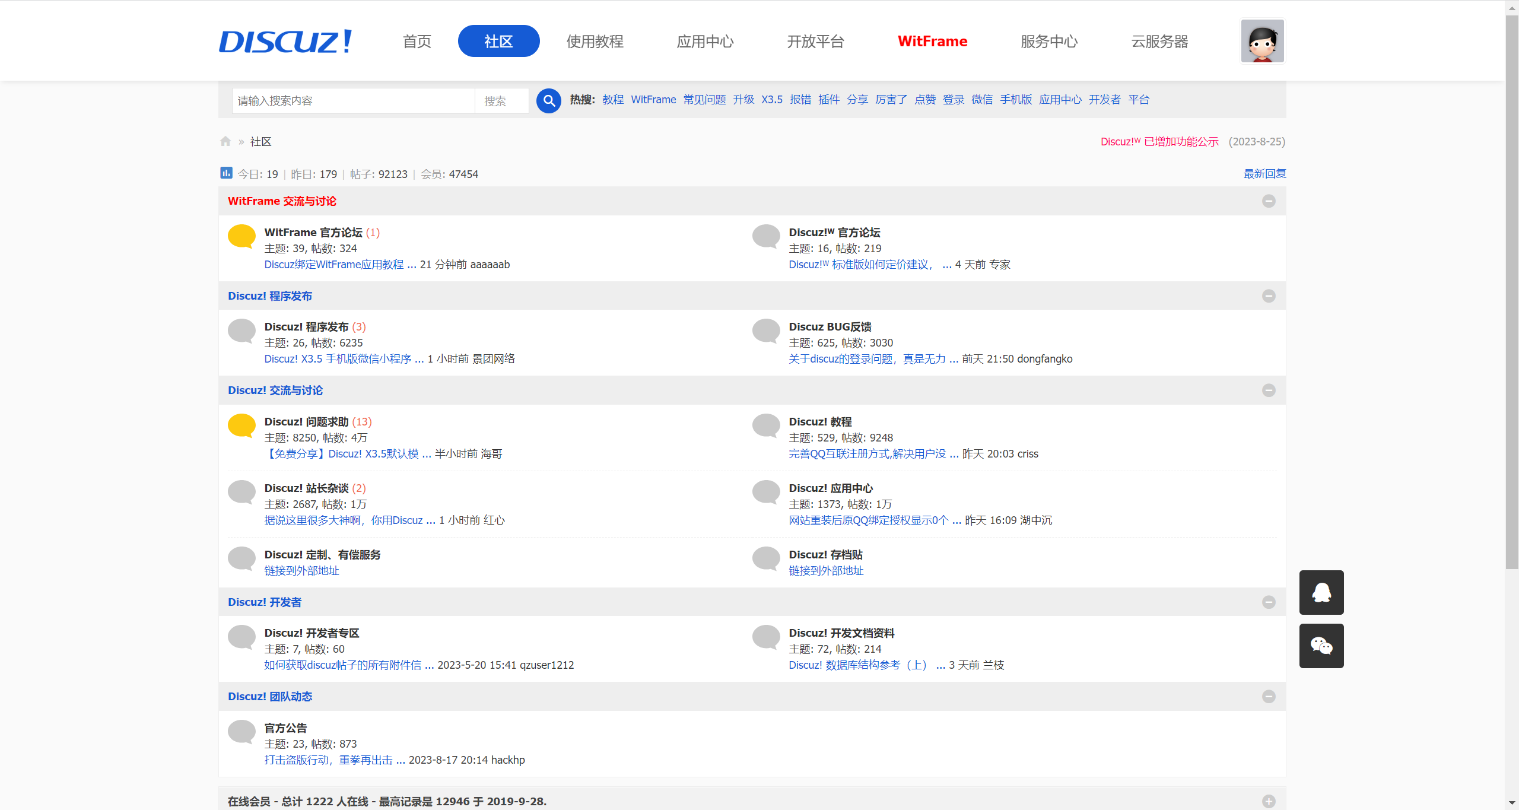The height and width of the screenshot is (810, 1519).
Task: Click yellow bubble icon for Discuz! 问题求助
Action: tap(242, 425)
